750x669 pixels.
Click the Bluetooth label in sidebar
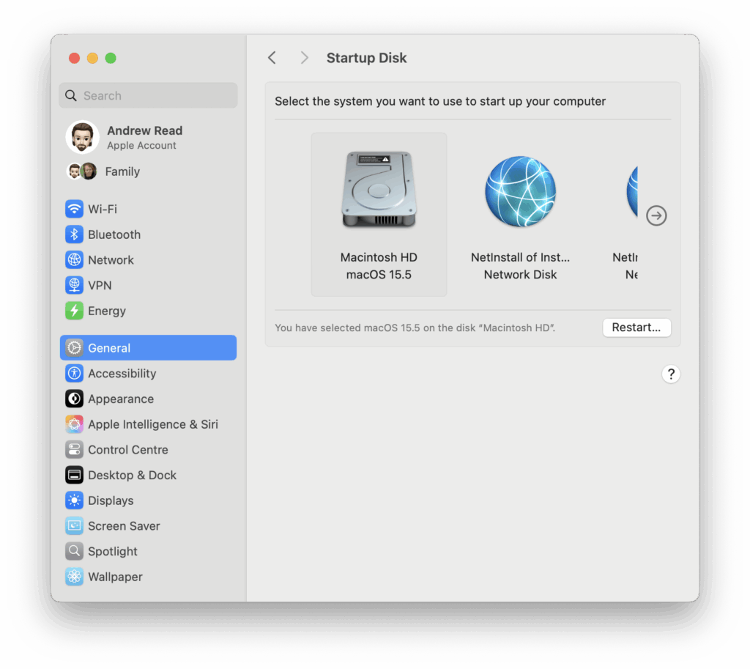coord(114,234)
